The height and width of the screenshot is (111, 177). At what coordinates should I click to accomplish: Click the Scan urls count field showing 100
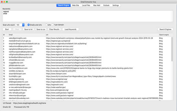(x=19, y=25)
